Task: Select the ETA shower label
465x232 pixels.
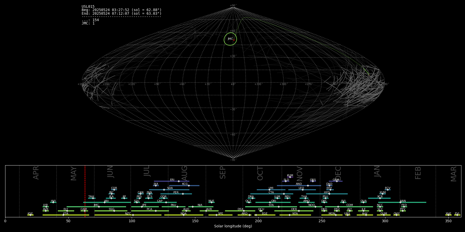Action: (66, 213)
